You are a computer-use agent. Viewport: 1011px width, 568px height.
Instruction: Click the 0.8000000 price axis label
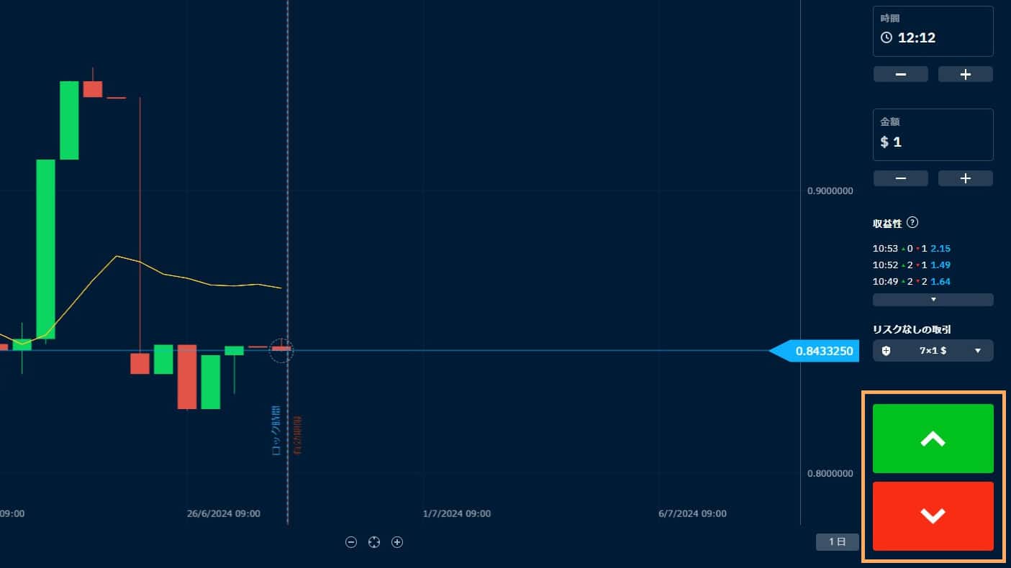pyautogui.click(x=830, y=474)
